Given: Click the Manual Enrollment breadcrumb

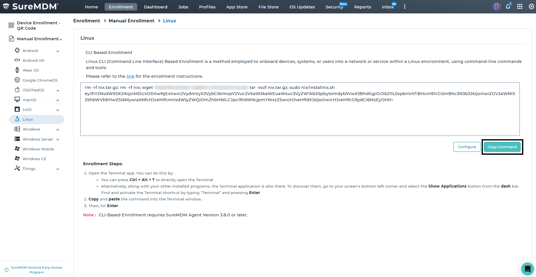Looking at the screenshot, I should pos(132,21).
